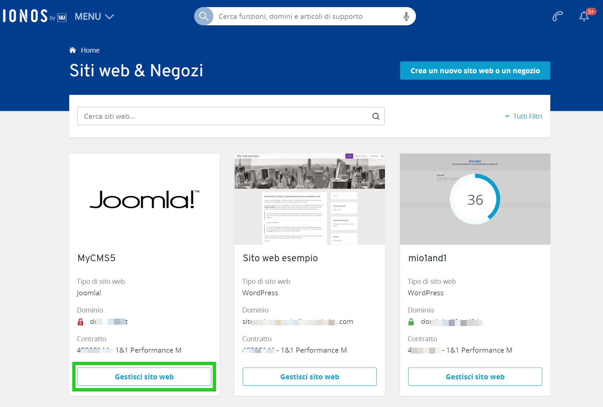Click Crea un nuovo sito web o un negozio
This screenshot has width=603, height=407.
(x=475, y=71)
